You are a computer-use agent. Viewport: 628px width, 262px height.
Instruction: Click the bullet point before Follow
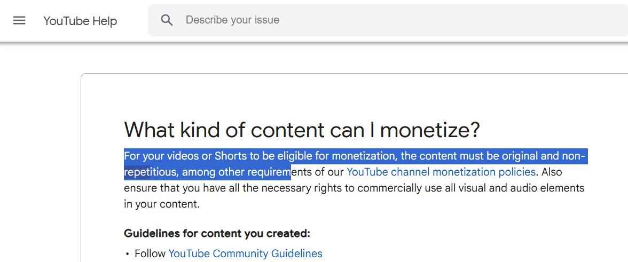(127, 254)
